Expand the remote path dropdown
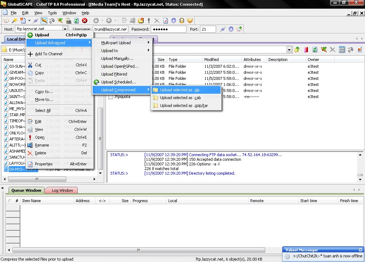Image resolution: width=365 pixels, height=262 pixels. [289, 50]
